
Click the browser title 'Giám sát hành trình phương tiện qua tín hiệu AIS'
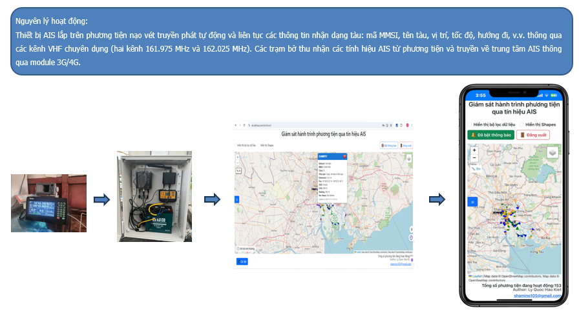pyautogui.click(x=324, y=134)
